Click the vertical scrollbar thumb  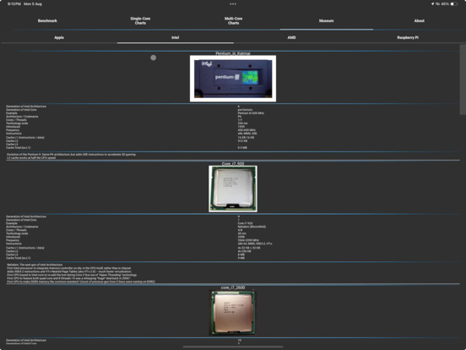pyautogui.click(x=463, y=79)
